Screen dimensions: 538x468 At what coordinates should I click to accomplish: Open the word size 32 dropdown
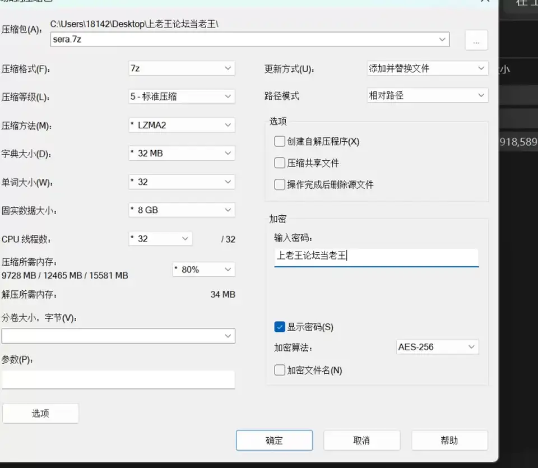tap(182, 182)
